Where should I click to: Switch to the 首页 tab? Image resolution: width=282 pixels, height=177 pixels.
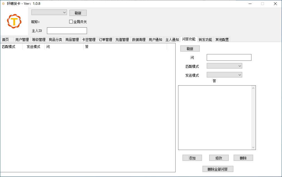coord(7,40)
